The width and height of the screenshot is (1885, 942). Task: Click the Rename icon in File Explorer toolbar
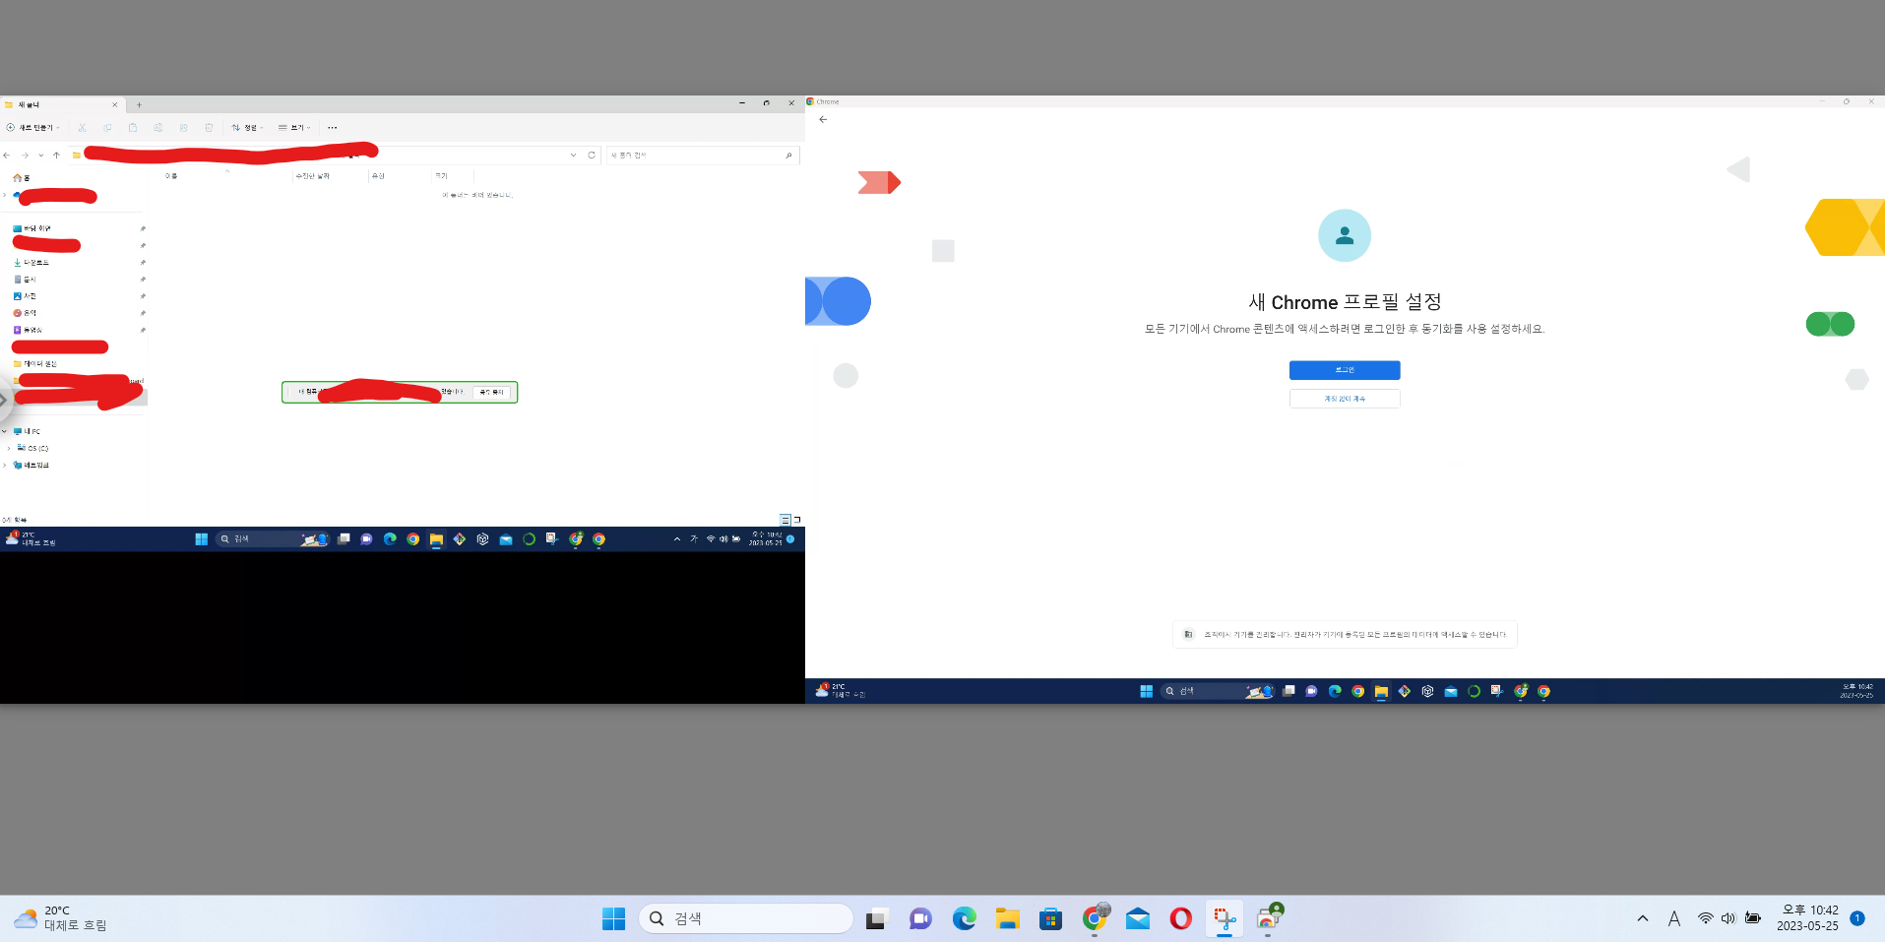(157, 127)
